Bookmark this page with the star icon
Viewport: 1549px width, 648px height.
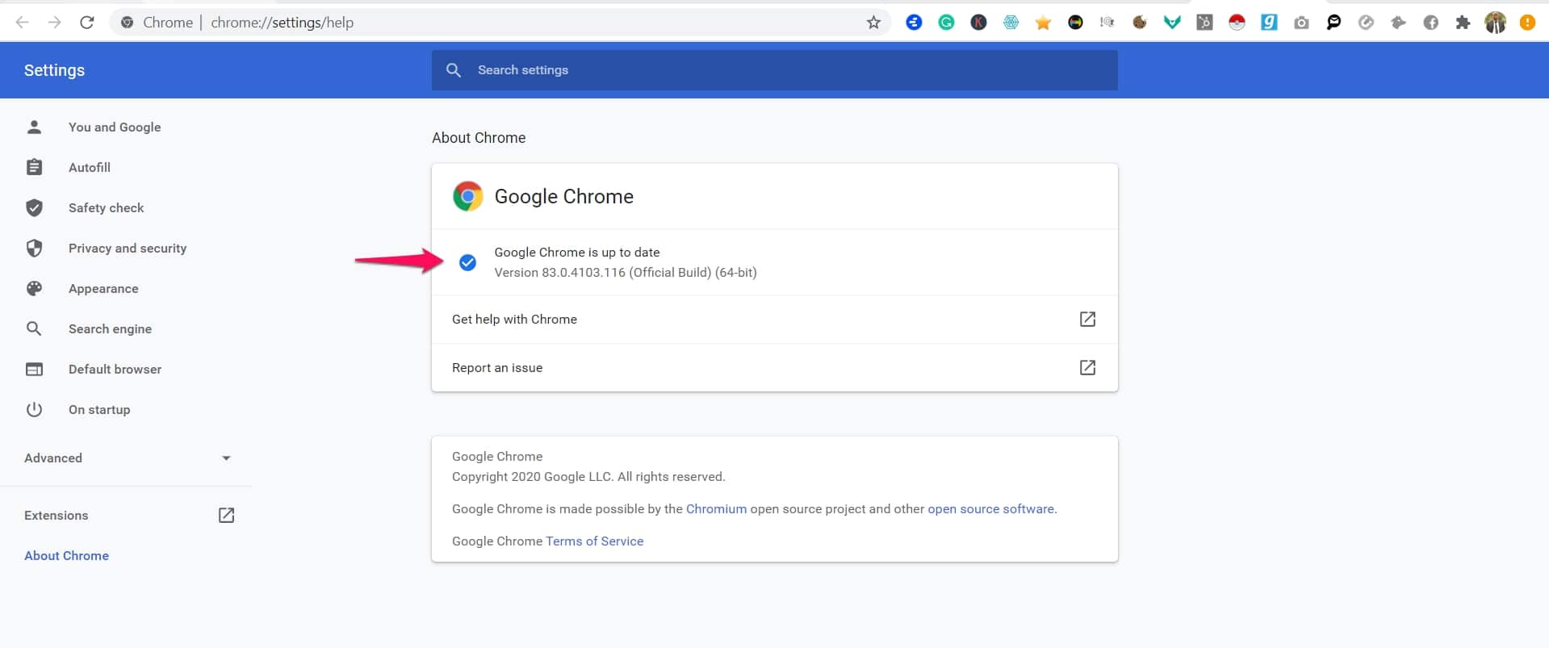coord(873,23)
